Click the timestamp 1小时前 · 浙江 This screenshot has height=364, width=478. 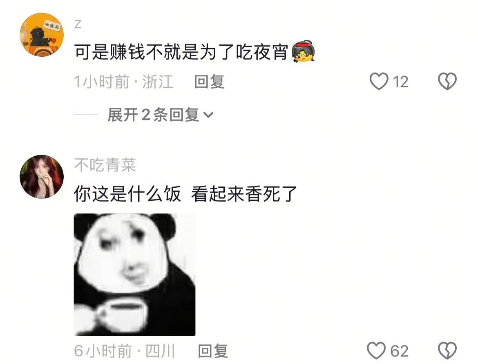click(124, 82)
